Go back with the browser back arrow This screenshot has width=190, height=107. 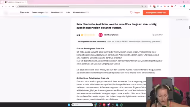pyautogui.click(x=2, y=6)
